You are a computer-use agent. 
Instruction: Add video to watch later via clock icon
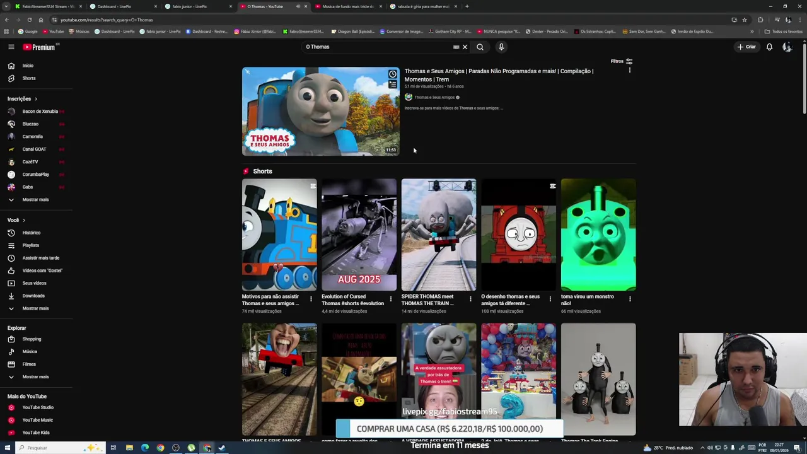[x=392, y=74]
